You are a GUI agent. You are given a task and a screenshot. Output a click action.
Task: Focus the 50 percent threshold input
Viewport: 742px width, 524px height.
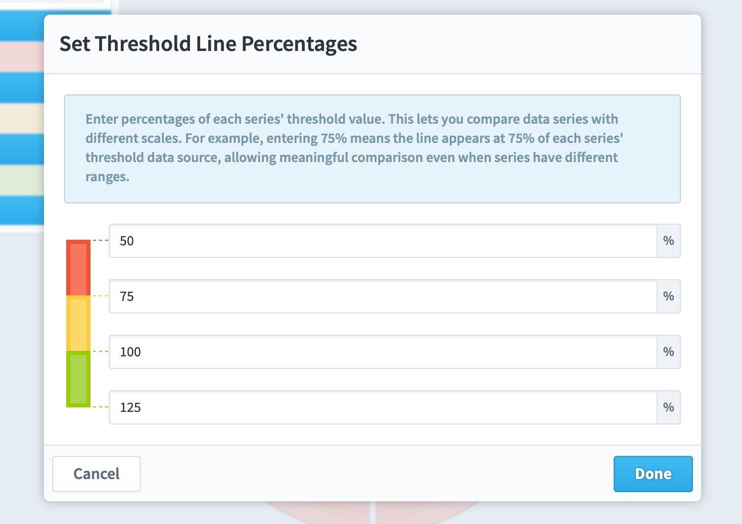383,241
